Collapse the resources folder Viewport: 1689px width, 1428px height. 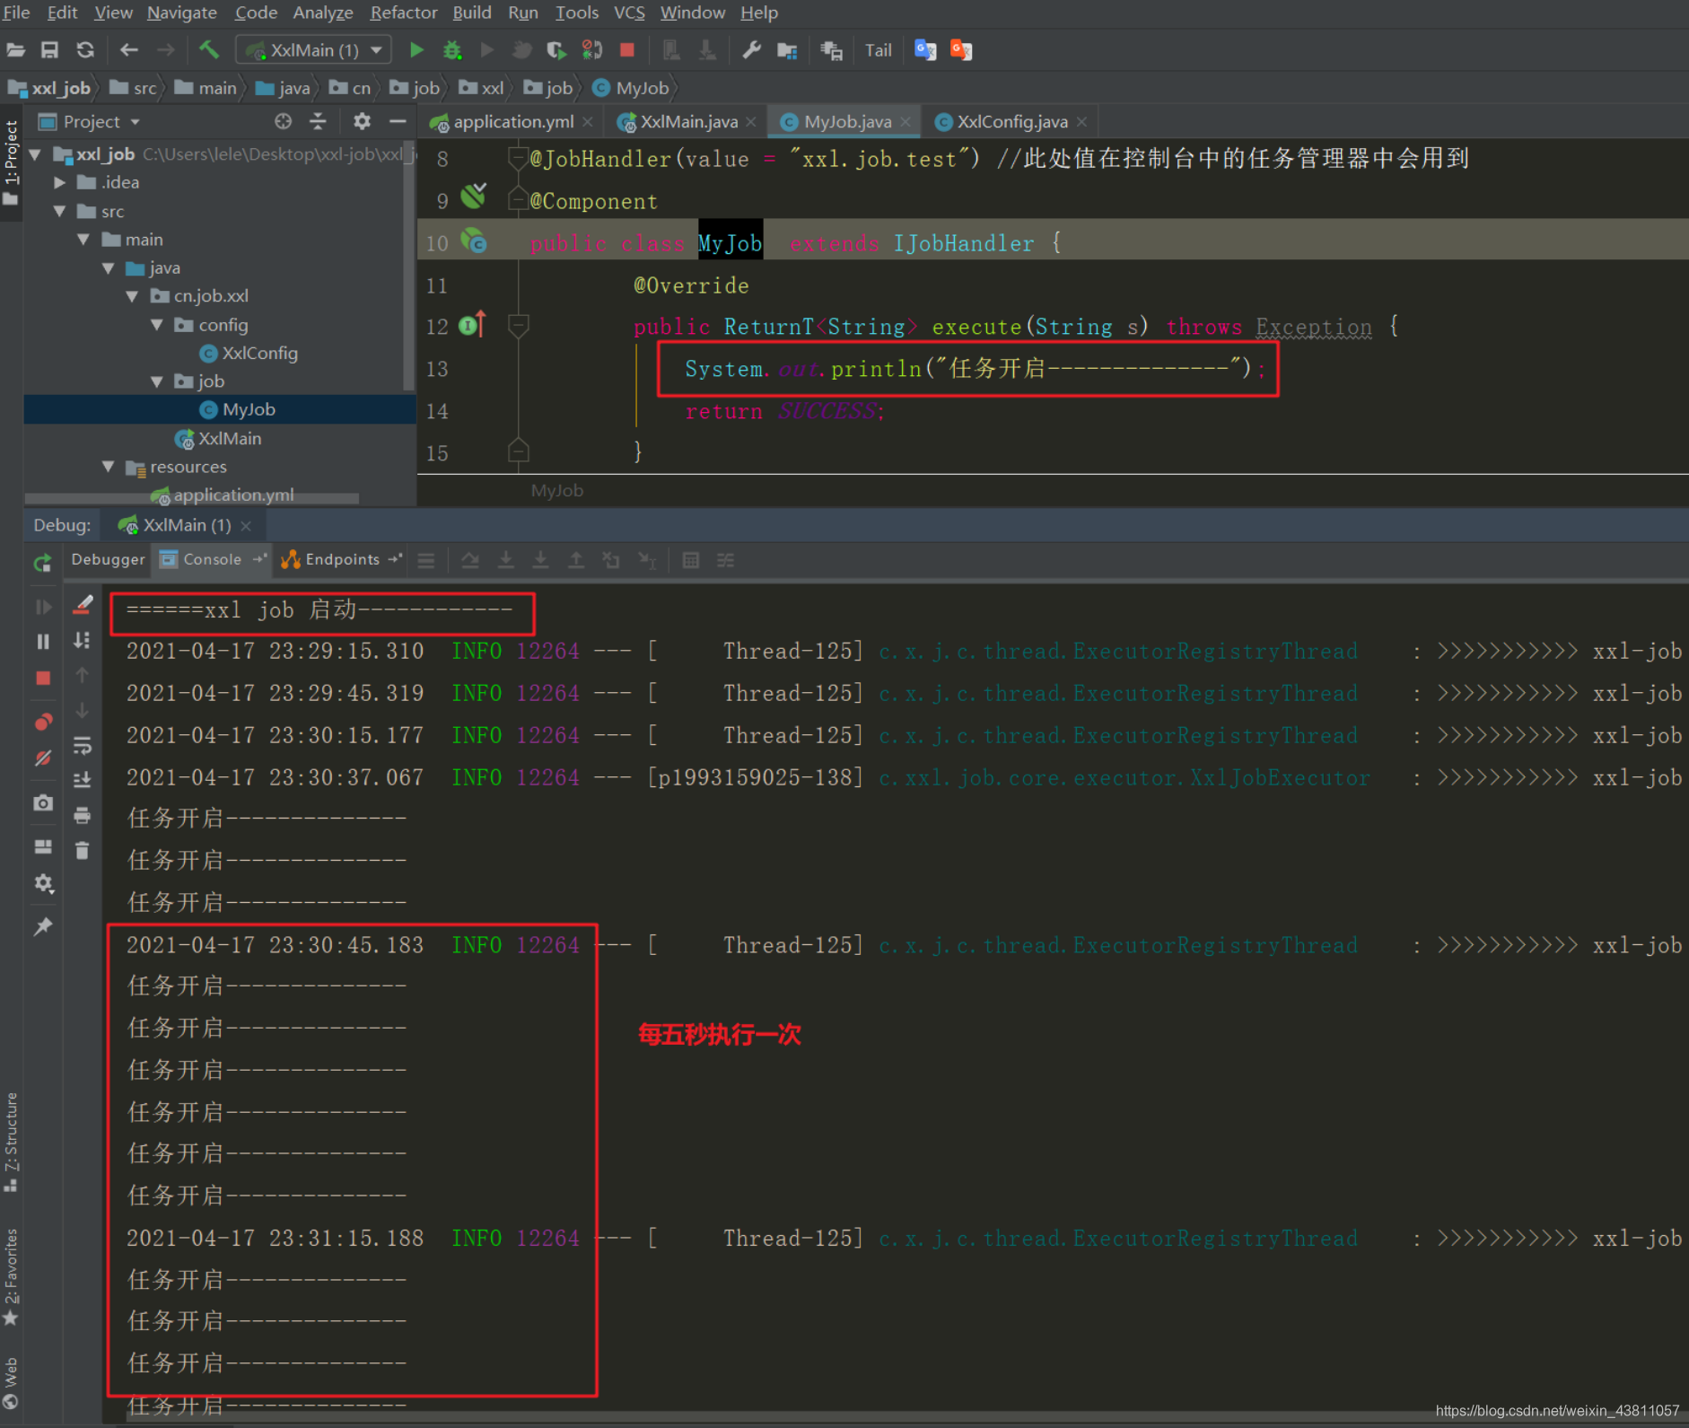click(109, 467)
